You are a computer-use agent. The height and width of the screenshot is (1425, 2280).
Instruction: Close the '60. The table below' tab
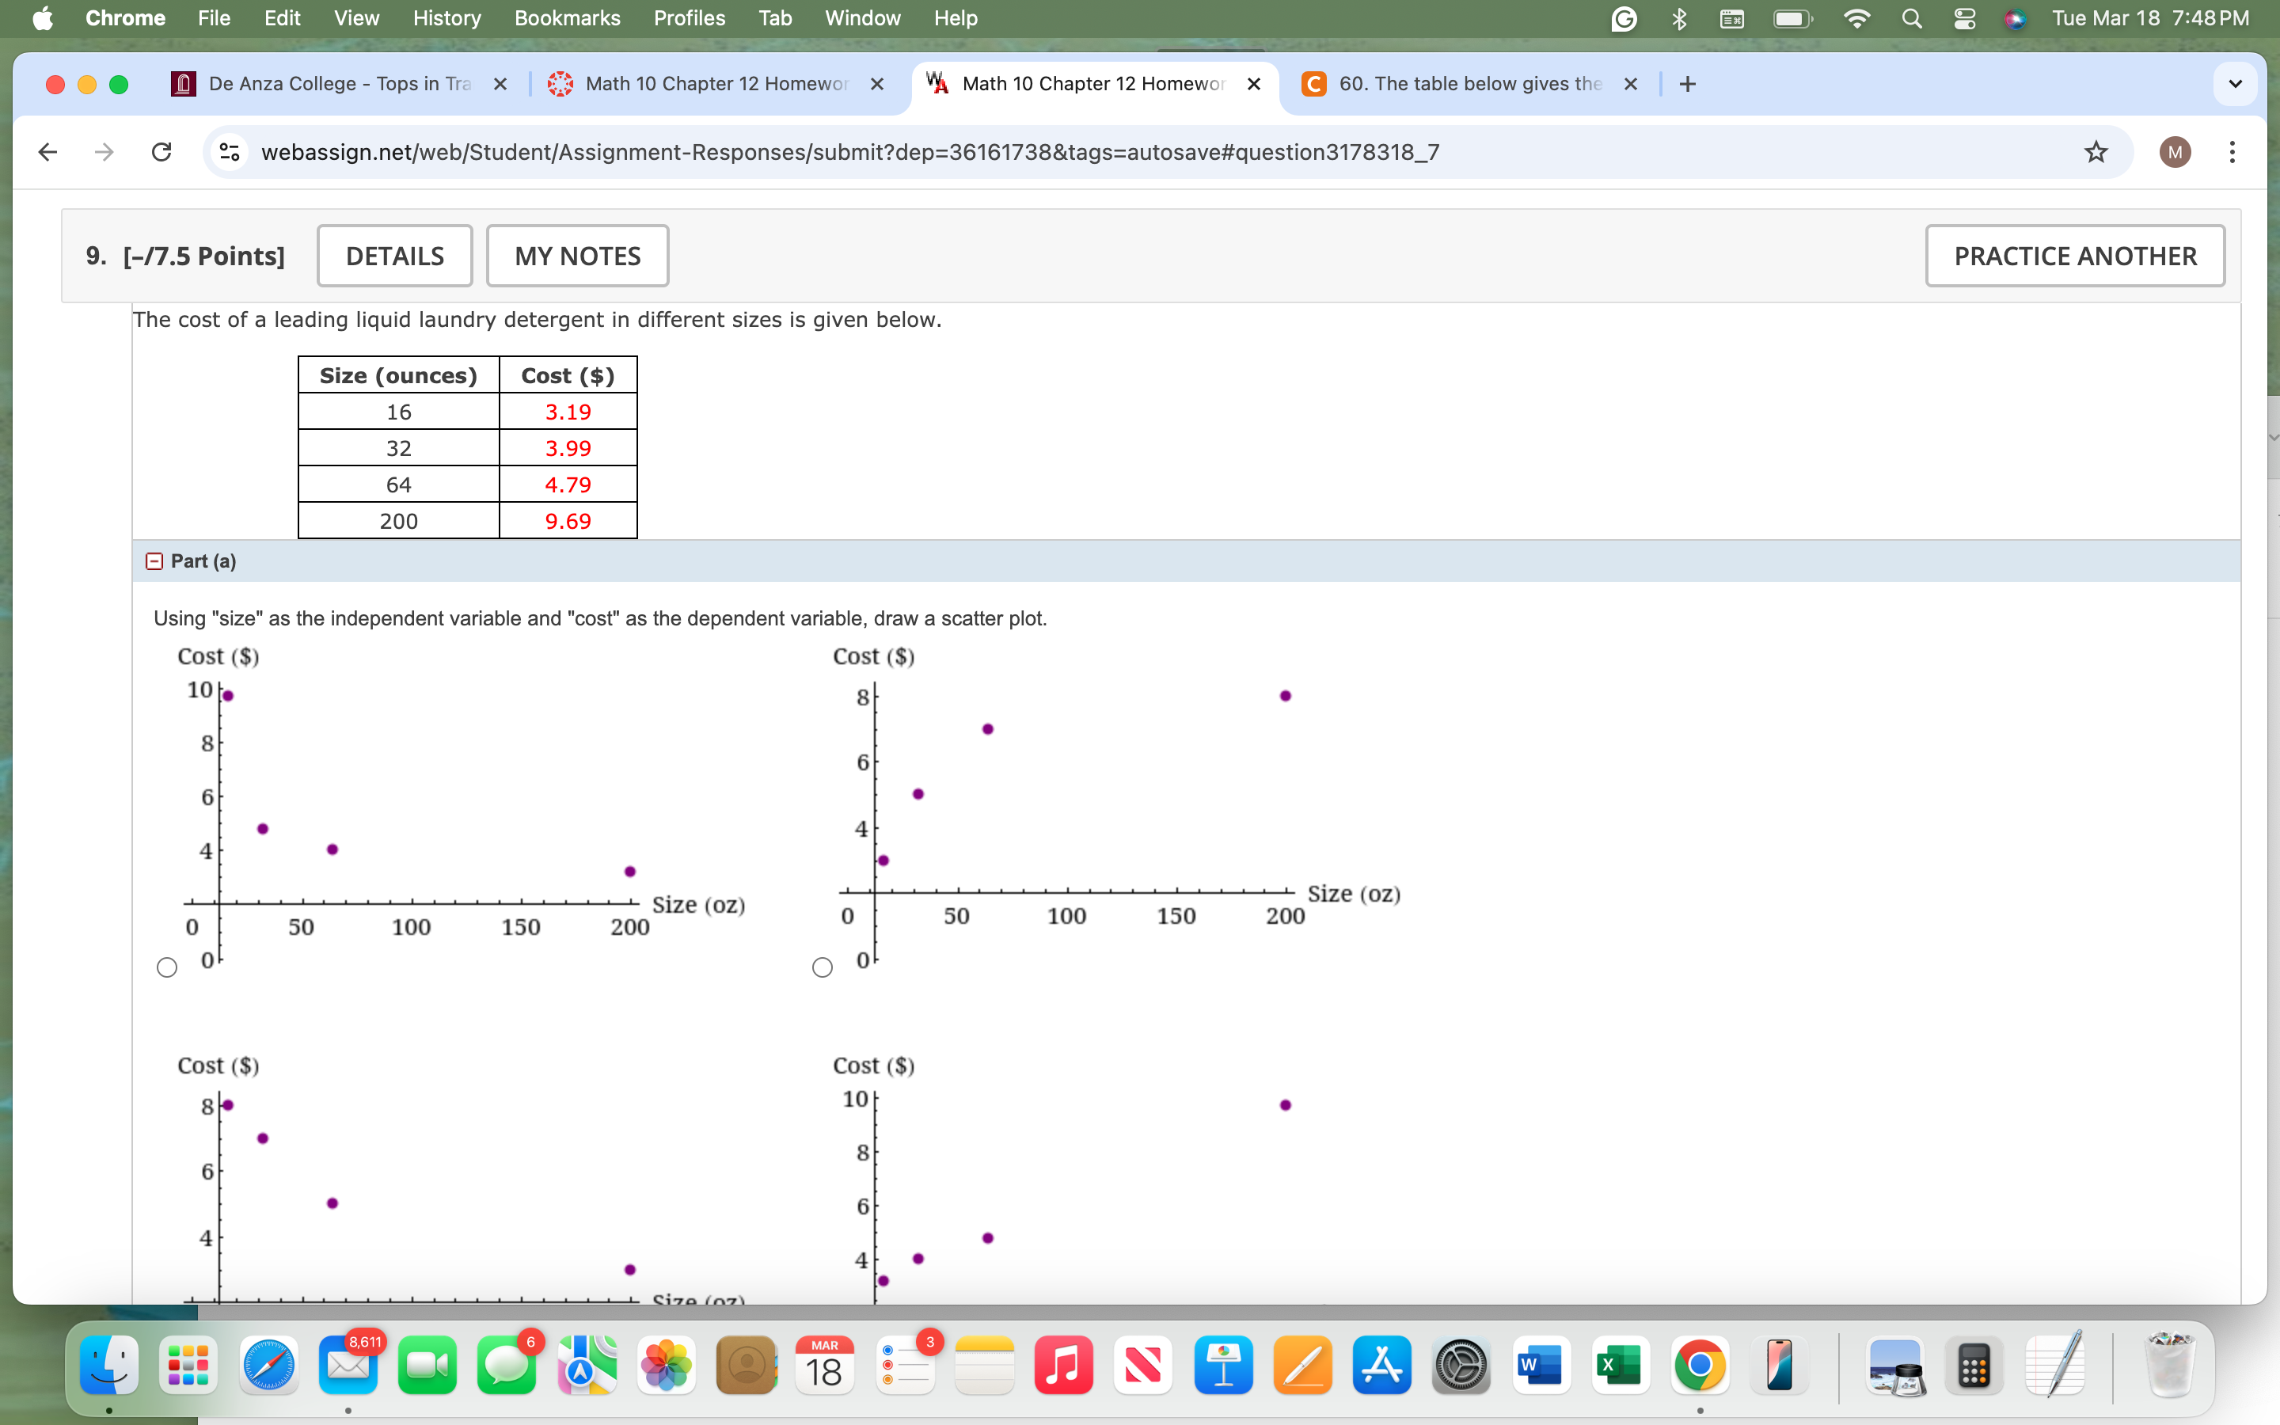coord(1631,84)
